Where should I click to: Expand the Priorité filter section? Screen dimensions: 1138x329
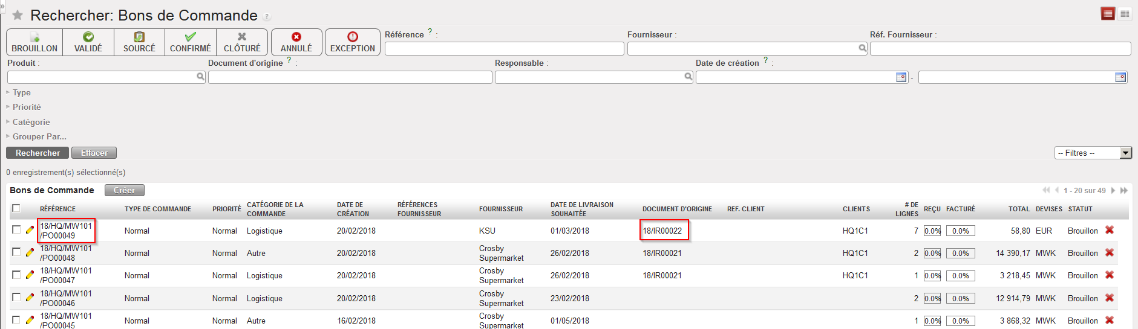point(27,107)
